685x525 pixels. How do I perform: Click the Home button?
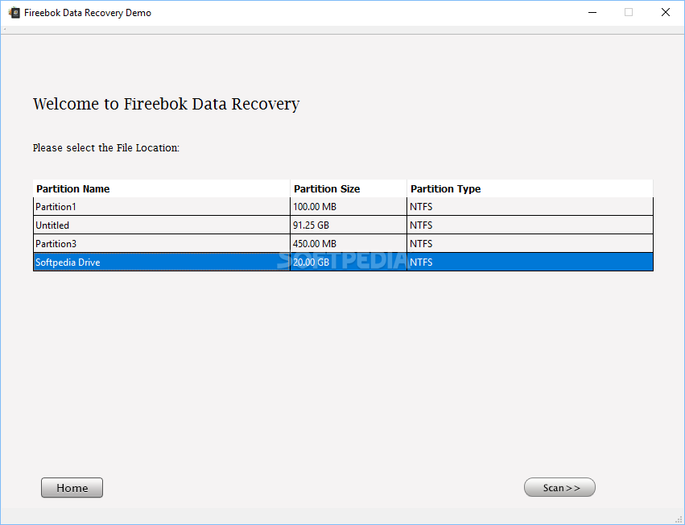click(x=72, y=487)
